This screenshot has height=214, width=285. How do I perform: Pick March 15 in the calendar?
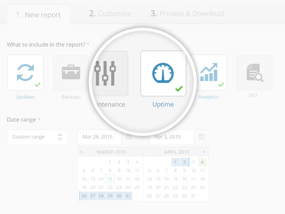tap(110, 179)
